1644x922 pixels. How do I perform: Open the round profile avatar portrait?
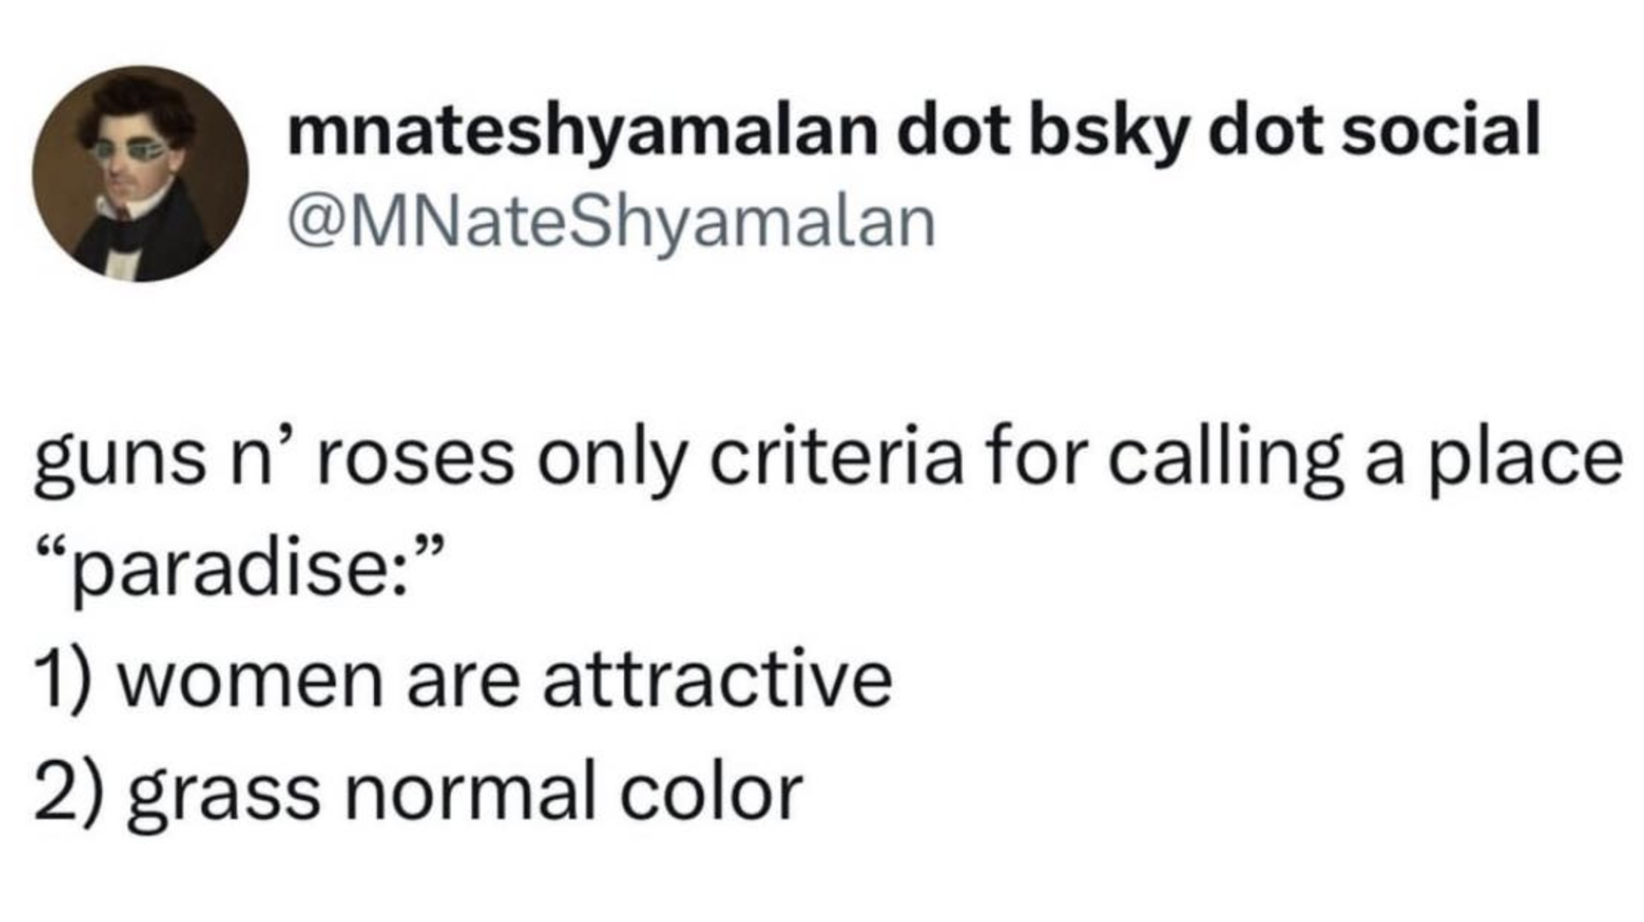point(140,174)
